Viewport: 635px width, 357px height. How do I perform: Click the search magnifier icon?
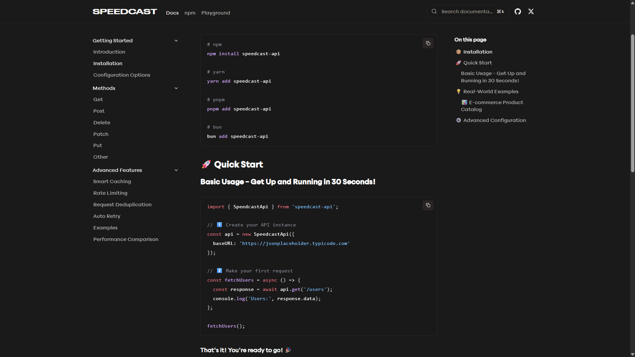[x=434, y=12]
